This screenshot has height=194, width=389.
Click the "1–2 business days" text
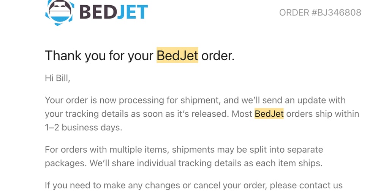83,128
